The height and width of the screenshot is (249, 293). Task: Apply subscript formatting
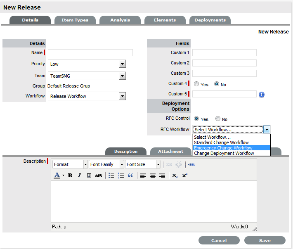(175, 175)
